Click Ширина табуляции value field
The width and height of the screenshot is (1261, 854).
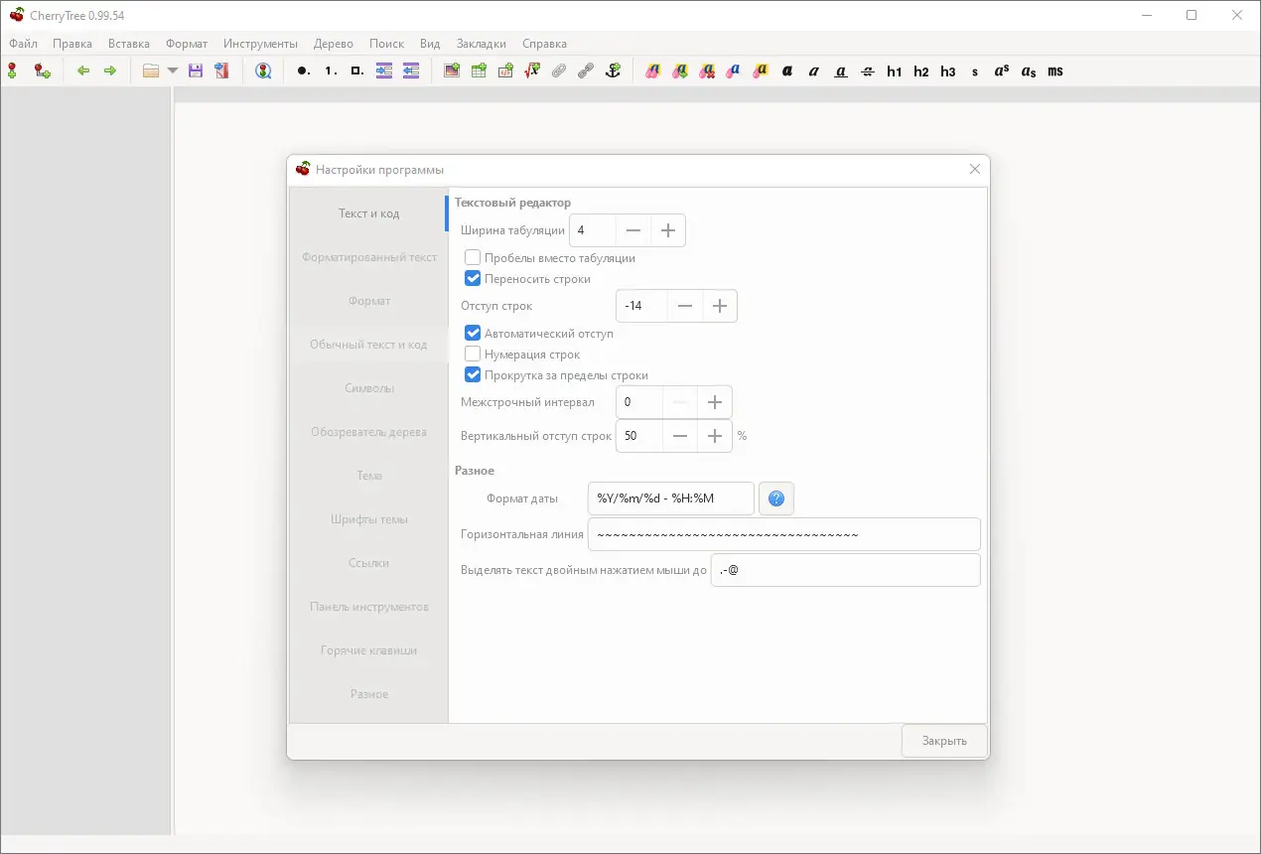point(593,230)
